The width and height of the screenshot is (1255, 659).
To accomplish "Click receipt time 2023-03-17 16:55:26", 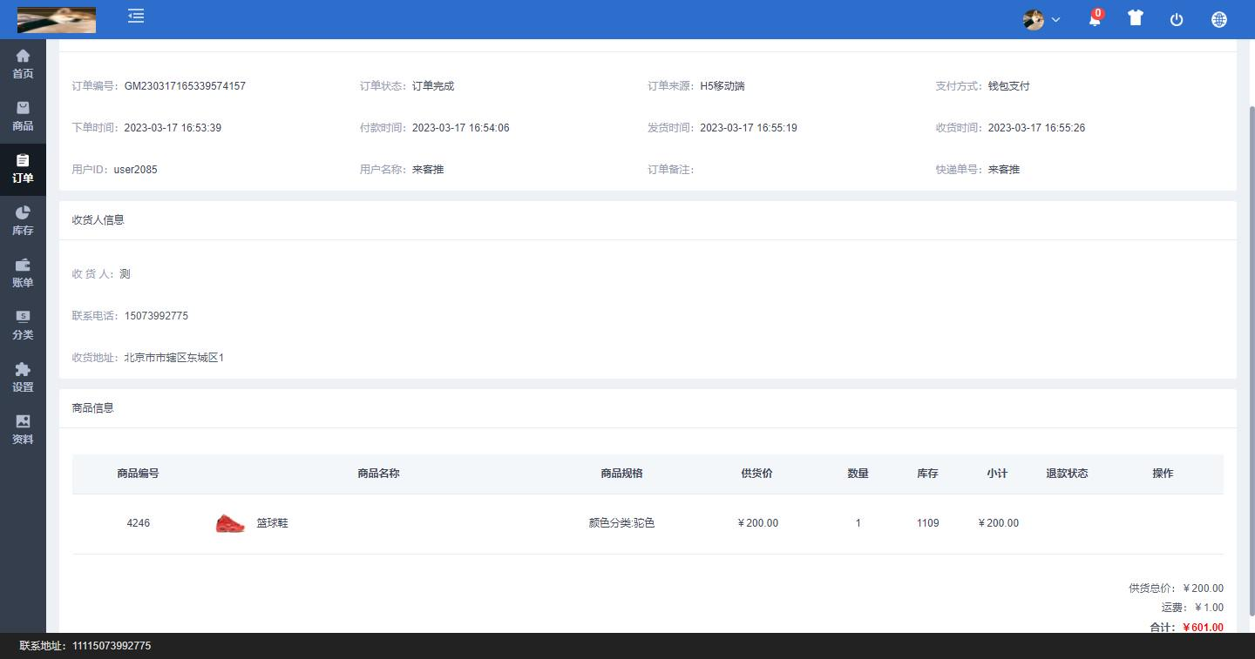I will (1037, 128).
